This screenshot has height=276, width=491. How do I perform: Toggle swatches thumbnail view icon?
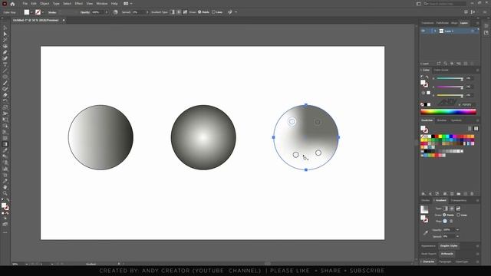[476, 129]
